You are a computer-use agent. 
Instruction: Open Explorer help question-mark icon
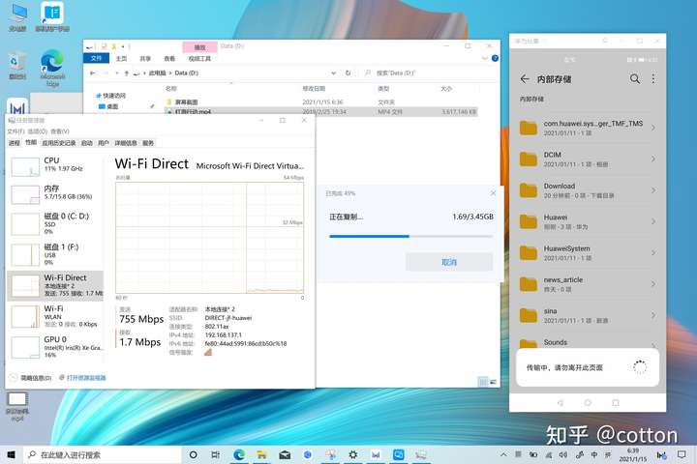click(x=495, y=58)
